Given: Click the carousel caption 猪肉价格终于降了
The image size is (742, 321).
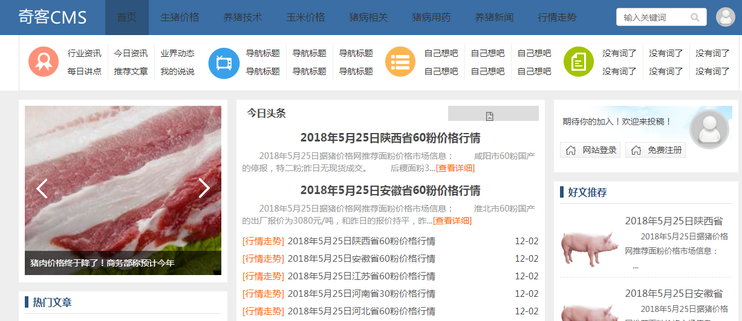Looking at the screenshot, I should point(103,263).
